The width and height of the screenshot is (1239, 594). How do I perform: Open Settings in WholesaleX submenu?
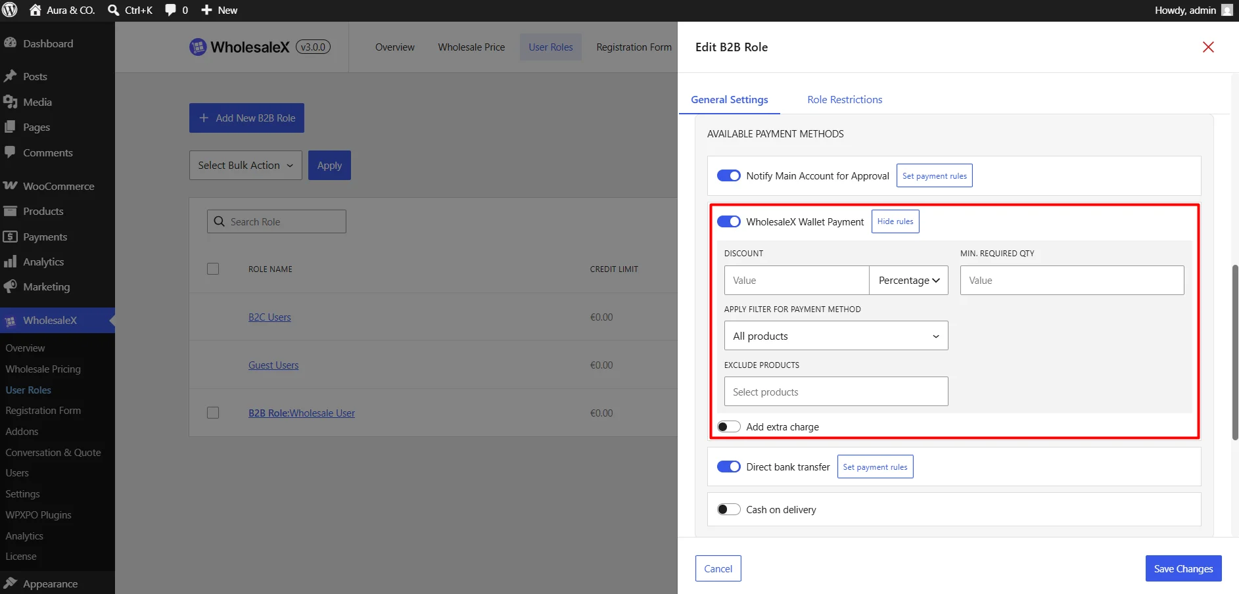coord(22,494)
